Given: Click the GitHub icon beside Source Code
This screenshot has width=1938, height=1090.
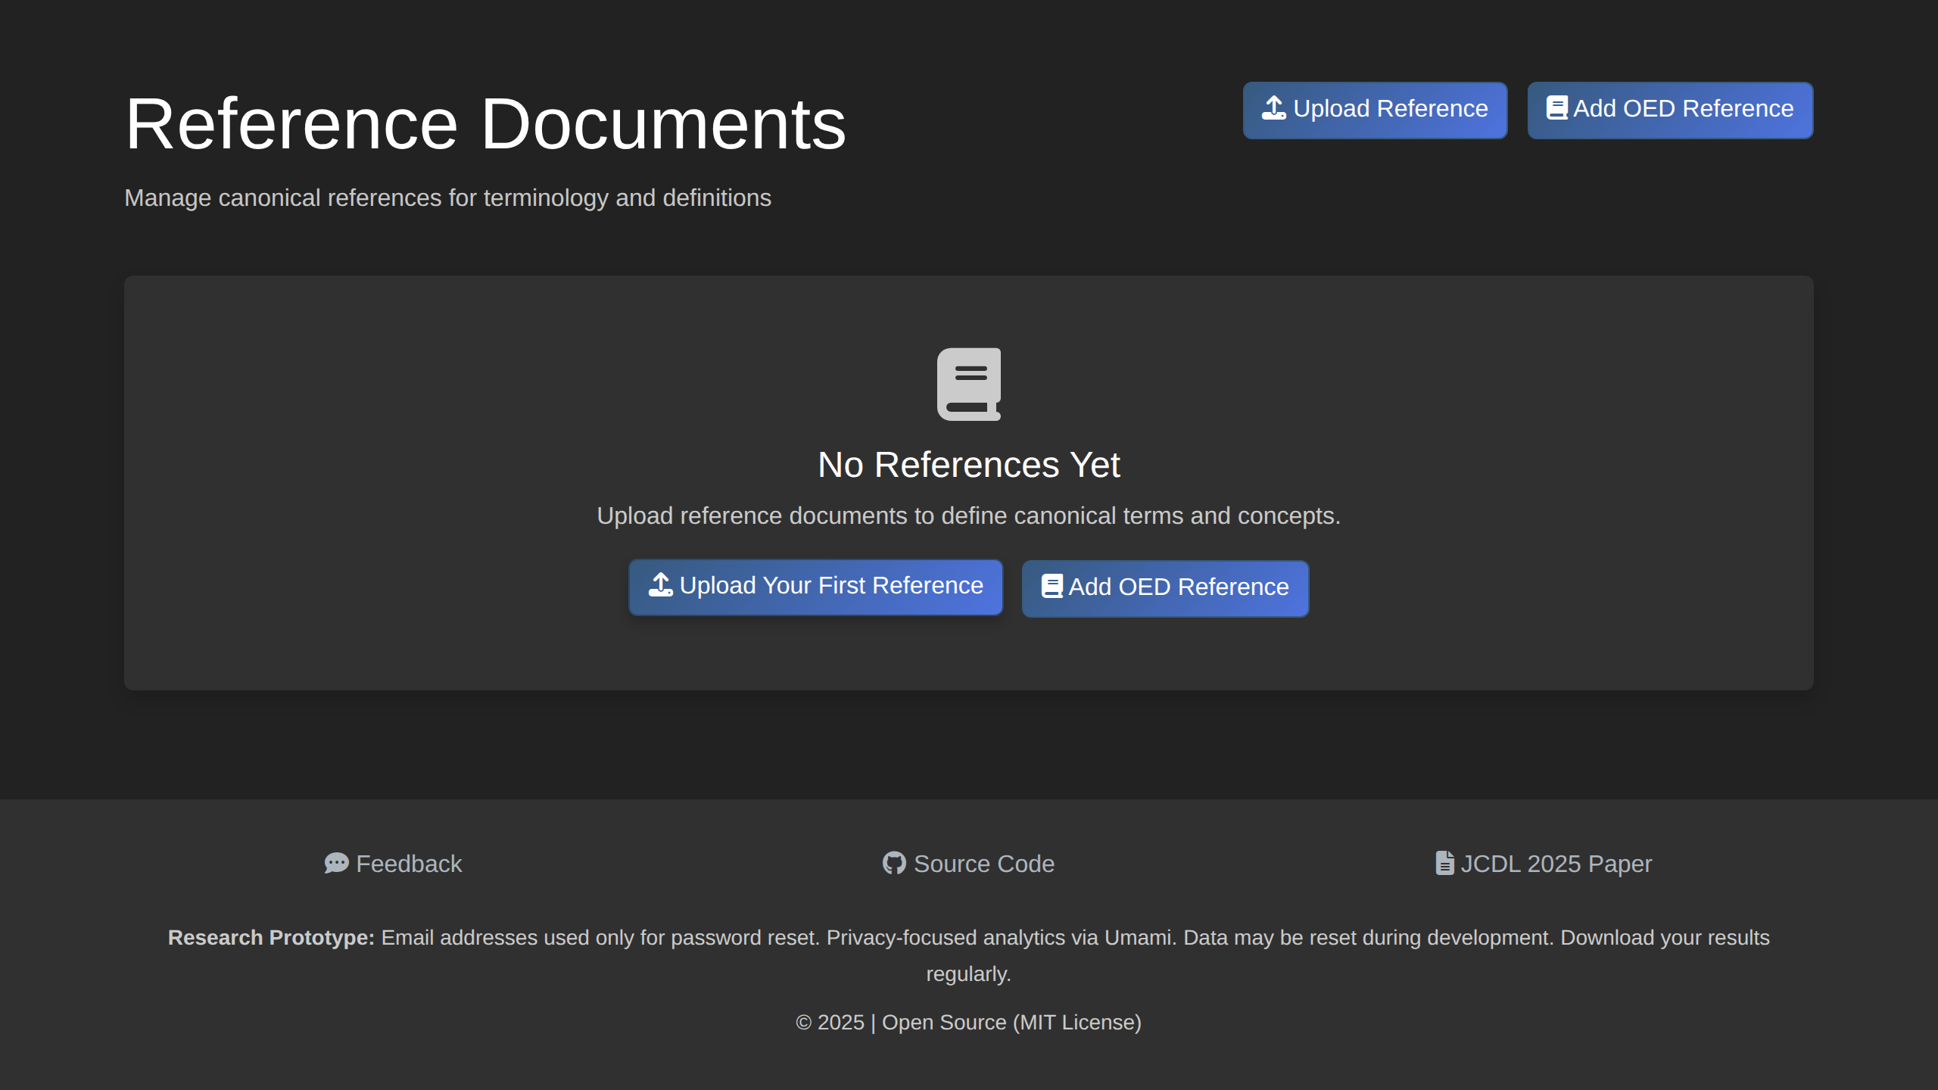Looking at the screenshot, I should (894, 864).
